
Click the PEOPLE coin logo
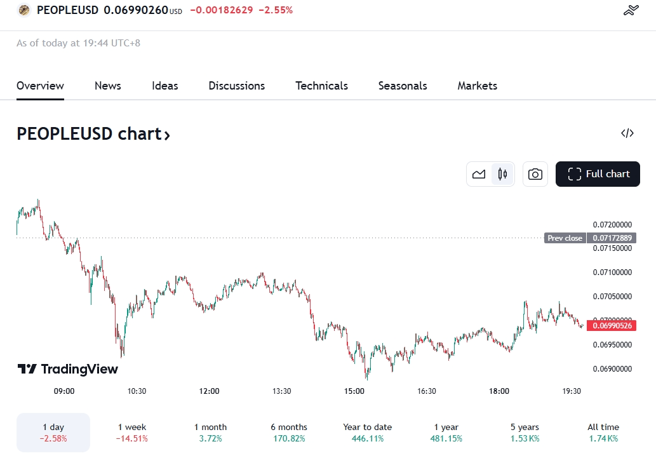coord(23,10)
